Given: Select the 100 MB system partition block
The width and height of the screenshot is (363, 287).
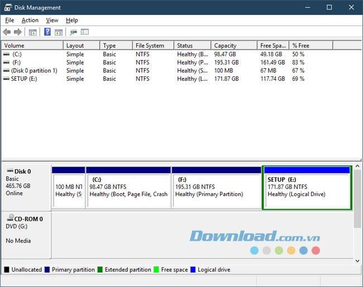Looking at the screenshot, I should [x=69, y=188].
